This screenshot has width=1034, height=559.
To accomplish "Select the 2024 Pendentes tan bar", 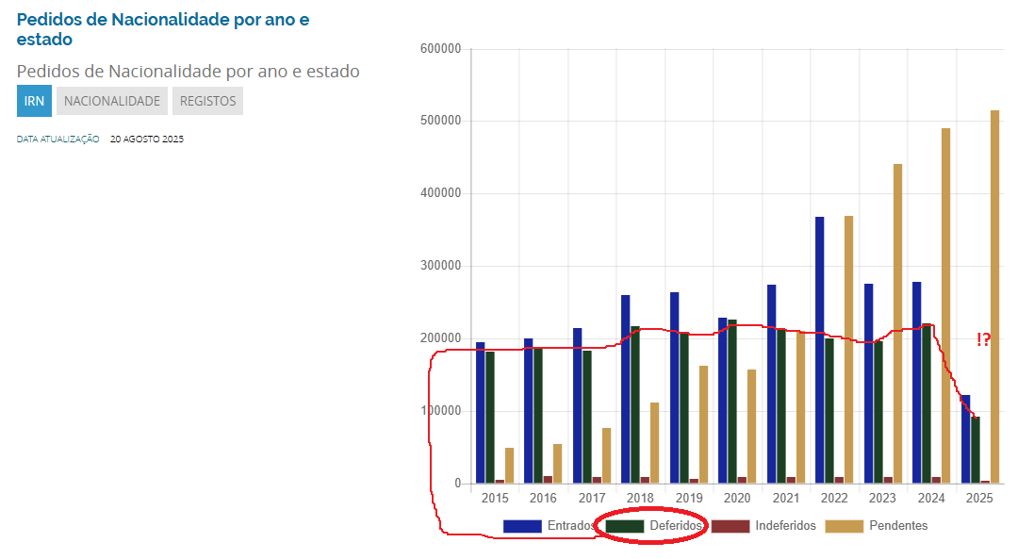I will (946, 306).
